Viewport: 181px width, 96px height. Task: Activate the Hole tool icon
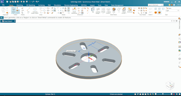(x=114, y=9)
